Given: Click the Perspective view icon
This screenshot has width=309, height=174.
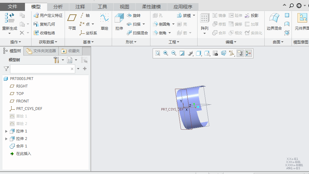Looking at the screenshot, I should click(223, 53).
